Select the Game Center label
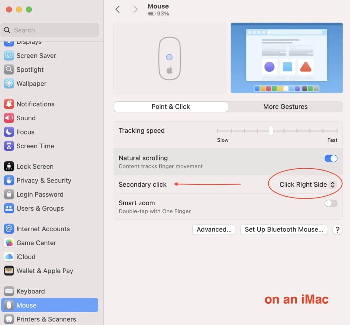This screenshot has width=350, height=325. [36, 243]
